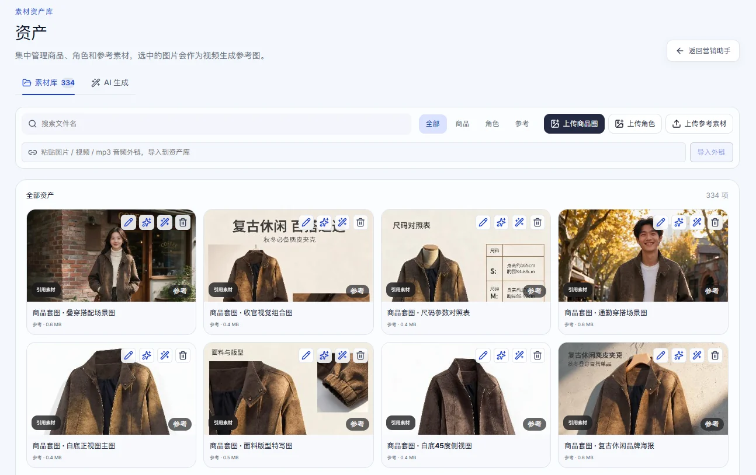Click sparkles icon on 白底正视图主图 card
This screenshot has width=756, height=475.
coord(147,355)
